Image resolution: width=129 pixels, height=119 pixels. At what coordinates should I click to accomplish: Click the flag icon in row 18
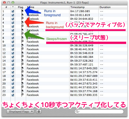coord(22,76)
